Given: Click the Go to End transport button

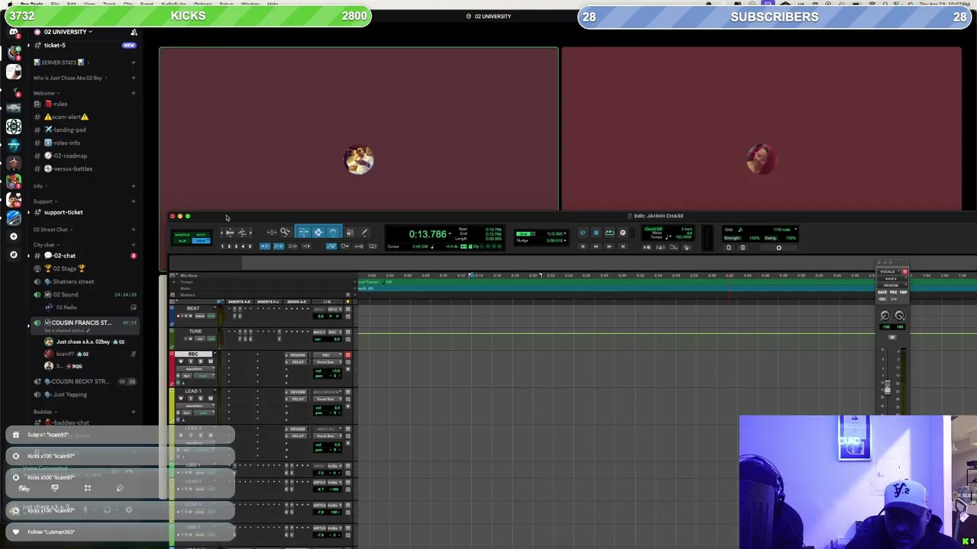Looking at the screenshot, I should [x=622, y=246].
